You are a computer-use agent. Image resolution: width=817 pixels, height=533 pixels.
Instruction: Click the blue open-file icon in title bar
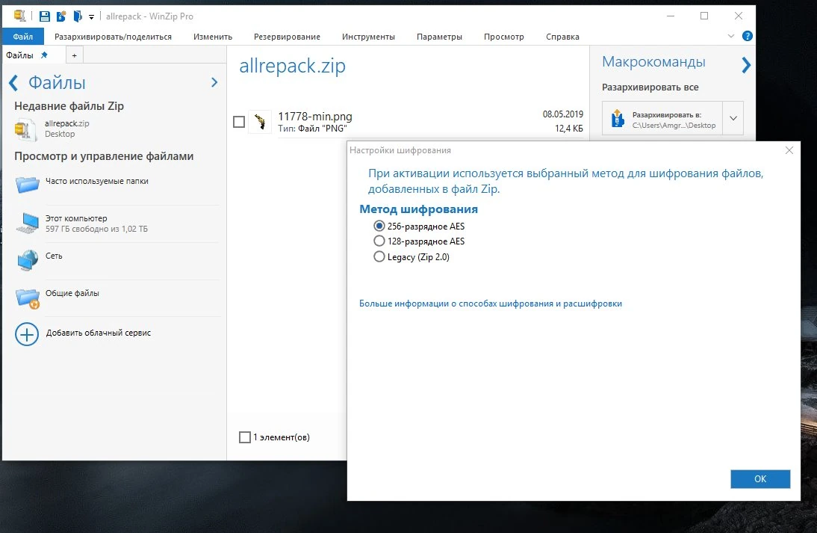coord(77,16)
